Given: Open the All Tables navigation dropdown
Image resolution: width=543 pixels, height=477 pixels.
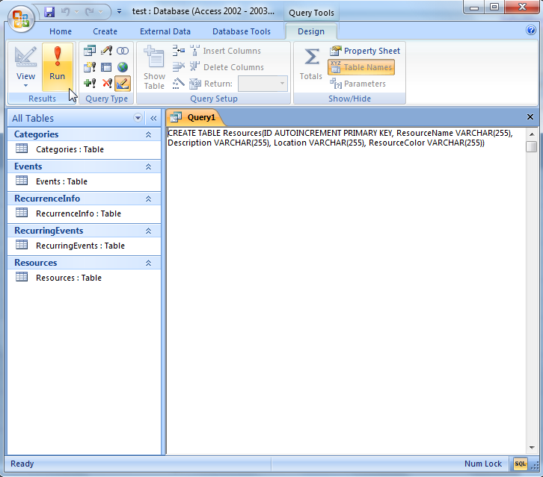Looking at the screenshot, I should click(x=138, y=118).
